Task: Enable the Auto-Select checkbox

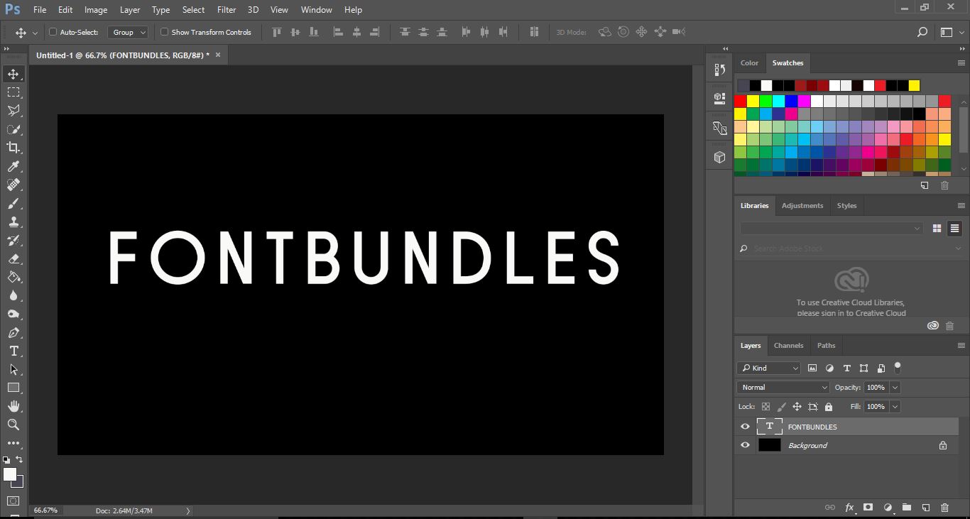Action: (x=53, y=32)
